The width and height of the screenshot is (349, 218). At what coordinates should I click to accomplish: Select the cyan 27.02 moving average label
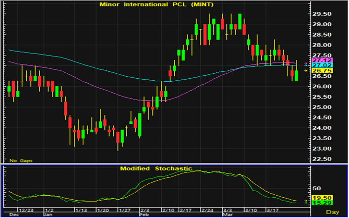point(322,65)
